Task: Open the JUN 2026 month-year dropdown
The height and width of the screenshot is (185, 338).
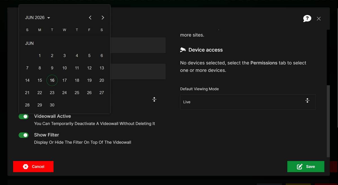Action: 37,18
